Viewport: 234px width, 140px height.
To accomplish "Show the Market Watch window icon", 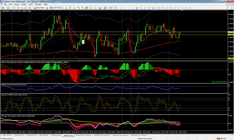I will click(14, 8).
